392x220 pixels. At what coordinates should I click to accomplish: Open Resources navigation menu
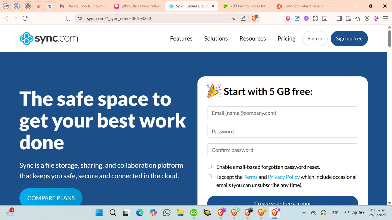tap(253, 39)
